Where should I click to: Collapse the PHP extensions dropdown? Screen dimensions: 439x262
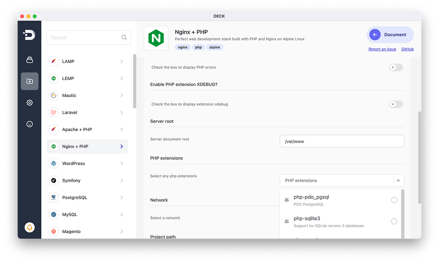click(x=398, y=180)
